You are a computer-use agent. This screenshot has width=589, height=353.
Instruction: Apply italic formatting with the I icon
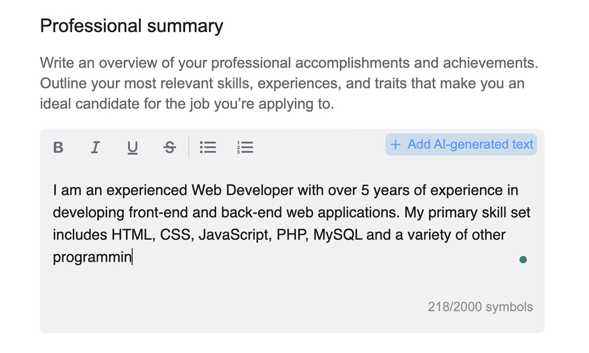point(95,147)
